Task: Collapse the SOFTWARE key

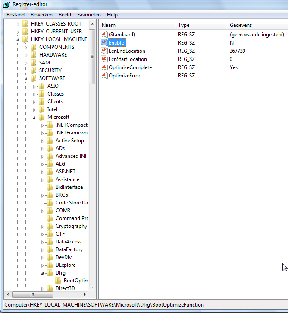Action: coord(26,79)
